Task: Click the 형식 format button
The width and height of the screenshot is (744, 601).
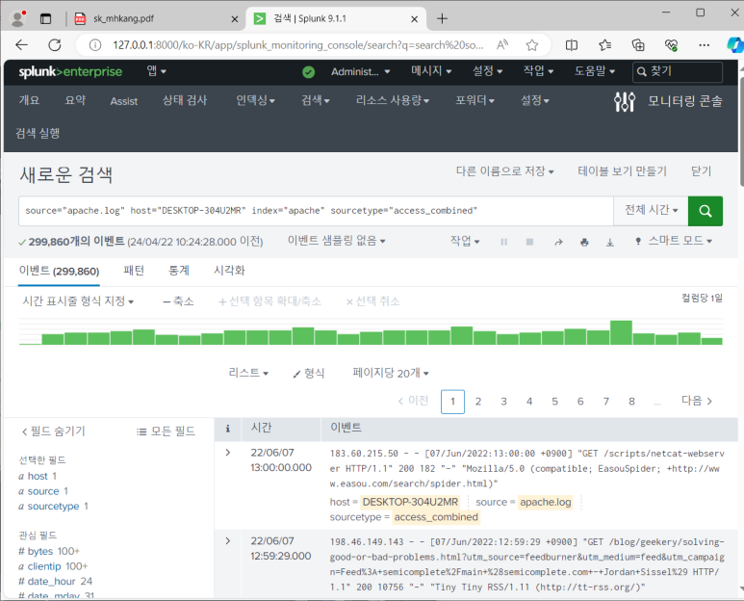Action: click(308, 373)
